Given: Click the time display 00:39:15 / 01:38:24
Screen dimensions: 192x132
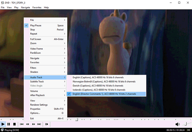Looking at the screenshot, I should tap(175, 130).
